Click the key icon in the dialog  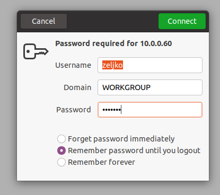pyautogui.click(x=36, y=51)
